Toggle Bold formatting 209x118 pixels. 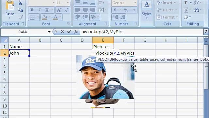click(32, 10)
